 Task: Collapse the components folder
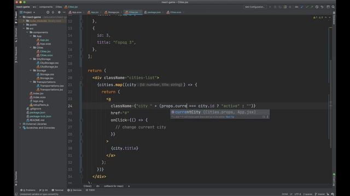point(27,32)
